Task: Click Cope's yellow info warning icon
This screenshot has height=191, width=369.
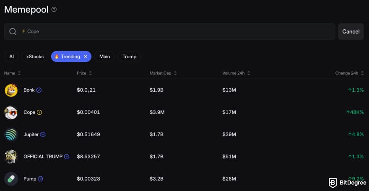Action: (39, 112)
